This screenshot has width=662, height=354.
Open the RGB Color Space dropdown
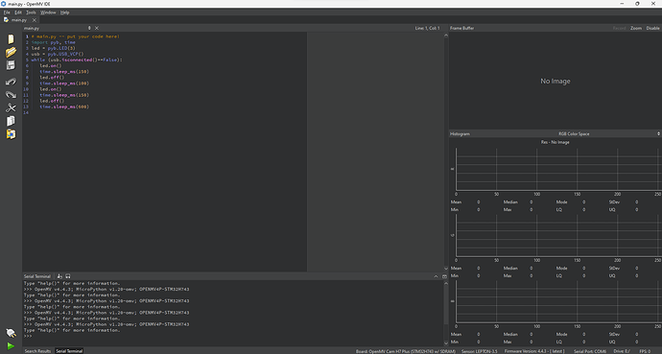[x=608, y=133]
